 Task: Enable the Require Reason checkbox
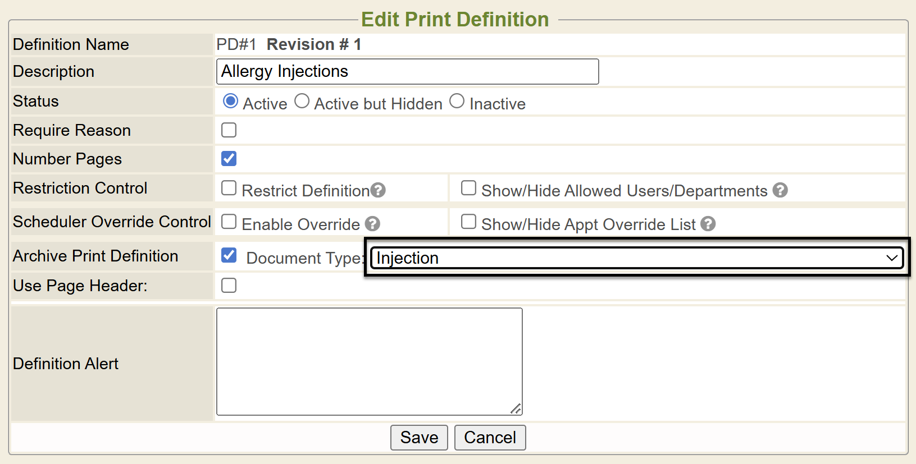pos(229,130)
